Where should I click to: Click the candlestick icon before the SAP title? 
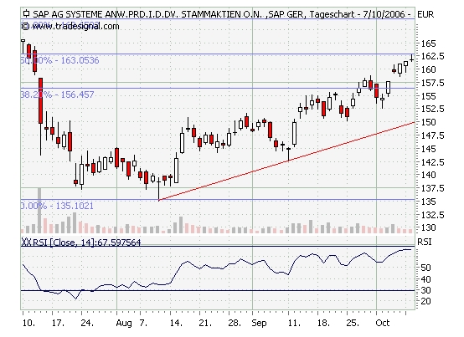pyautogui.click(x=26, y=13)
